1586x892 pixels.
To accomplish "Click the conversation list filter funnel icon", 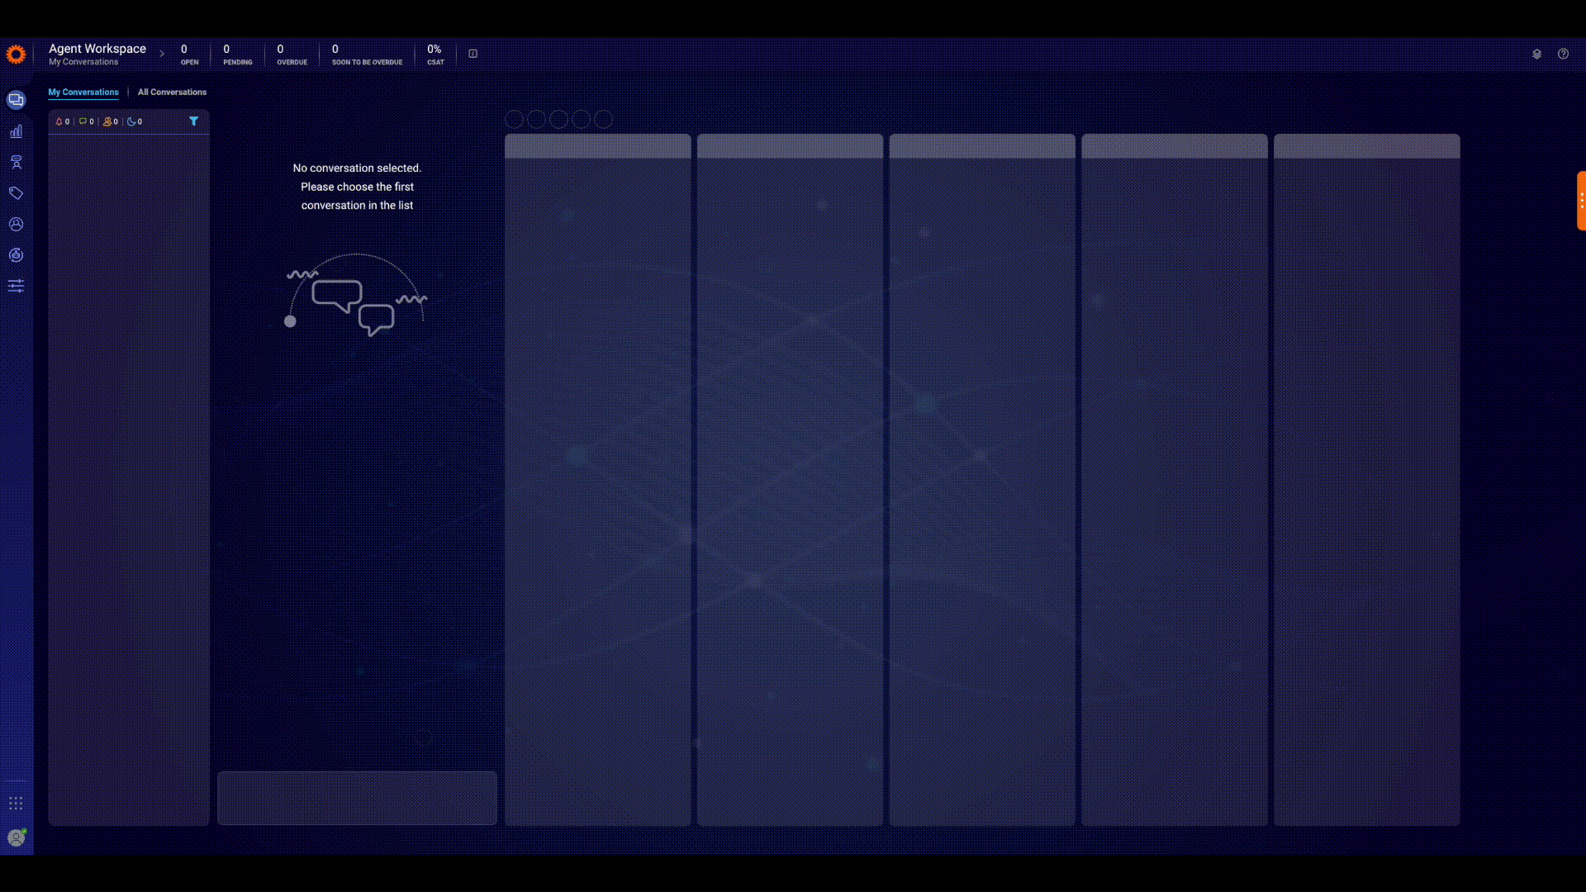I will pos(193,121).
